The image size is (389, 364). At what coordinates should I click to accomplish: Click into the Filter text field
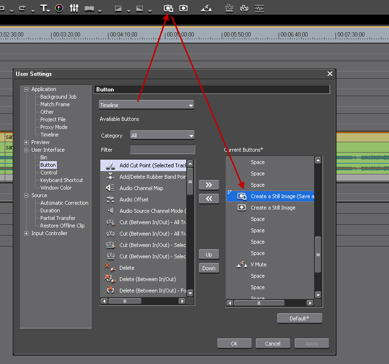(163, 150)
